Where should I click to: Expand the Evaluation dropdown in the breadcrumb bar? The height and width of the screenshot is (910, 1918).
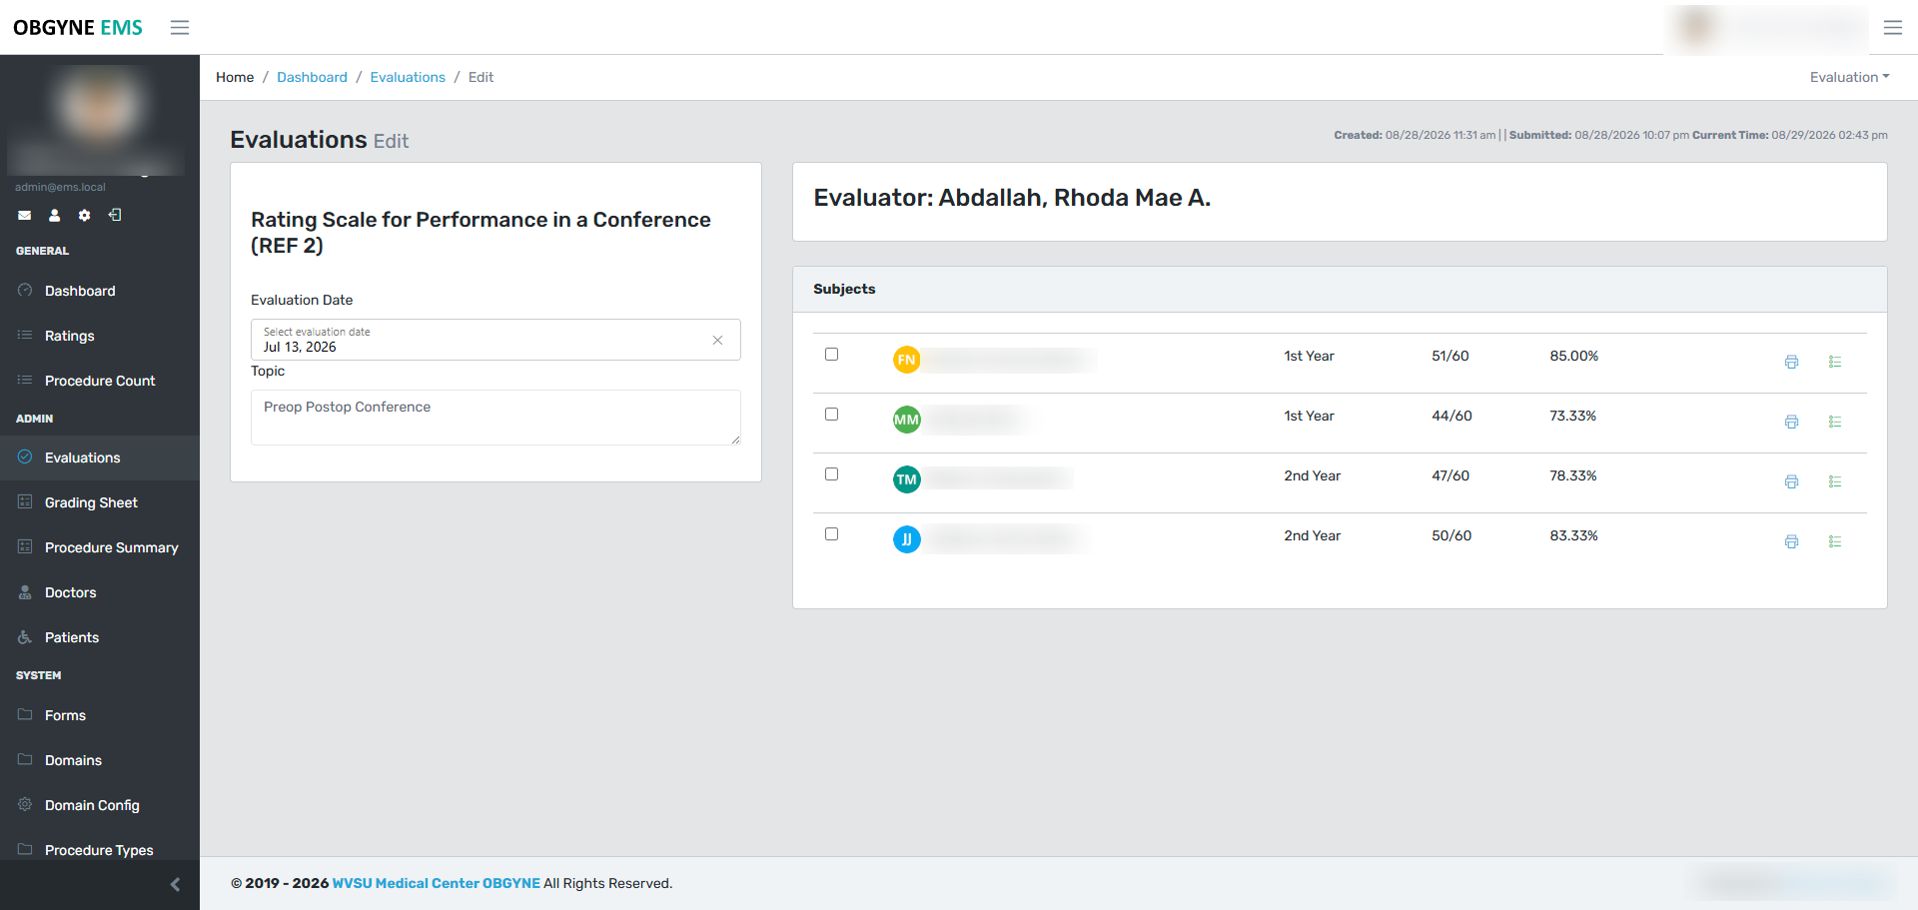tap(1849, 77)
